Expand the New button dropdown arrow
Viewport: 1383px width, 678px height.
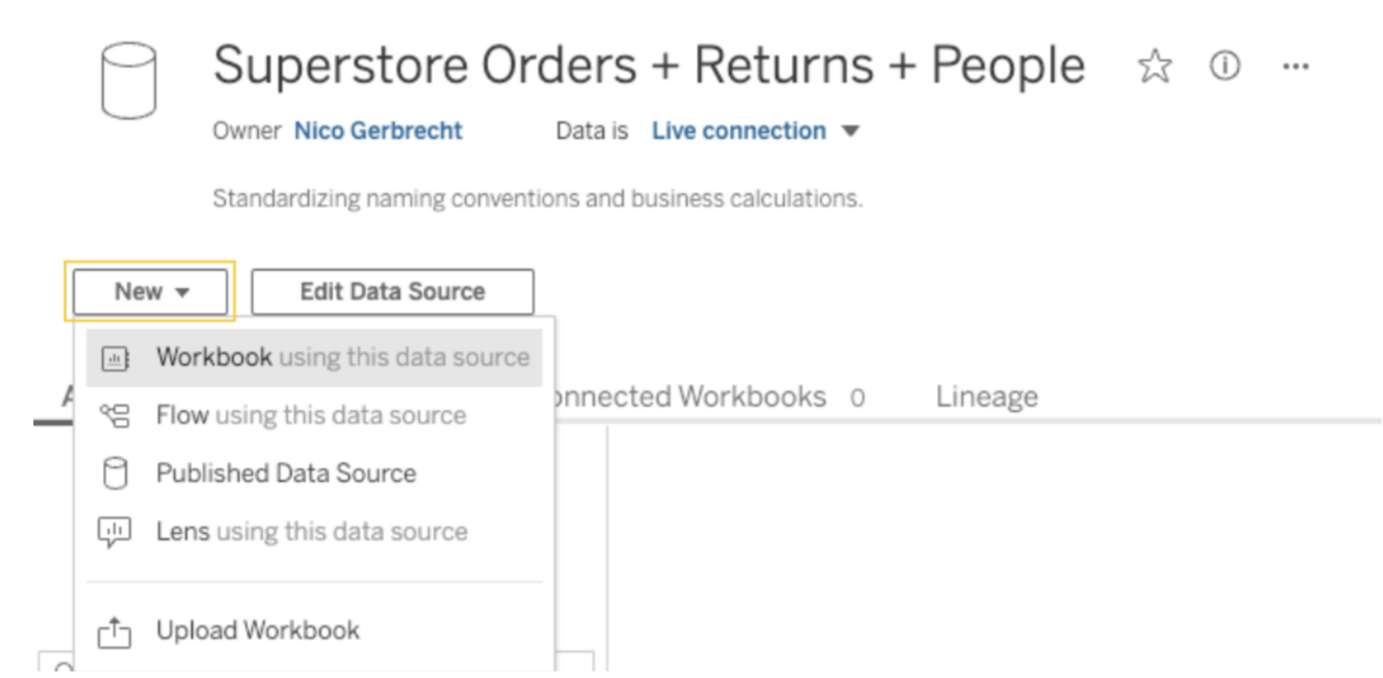[184, 291]
